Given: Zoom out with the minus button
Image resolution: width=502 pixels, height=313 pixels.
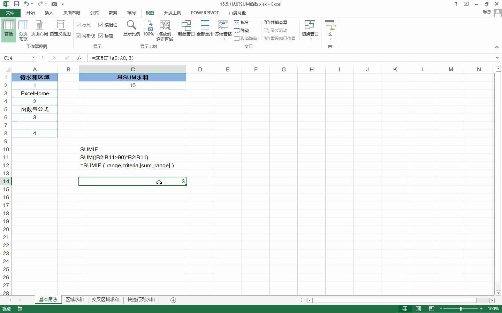Looking at the screenshot, I should (x=441, y=309).
